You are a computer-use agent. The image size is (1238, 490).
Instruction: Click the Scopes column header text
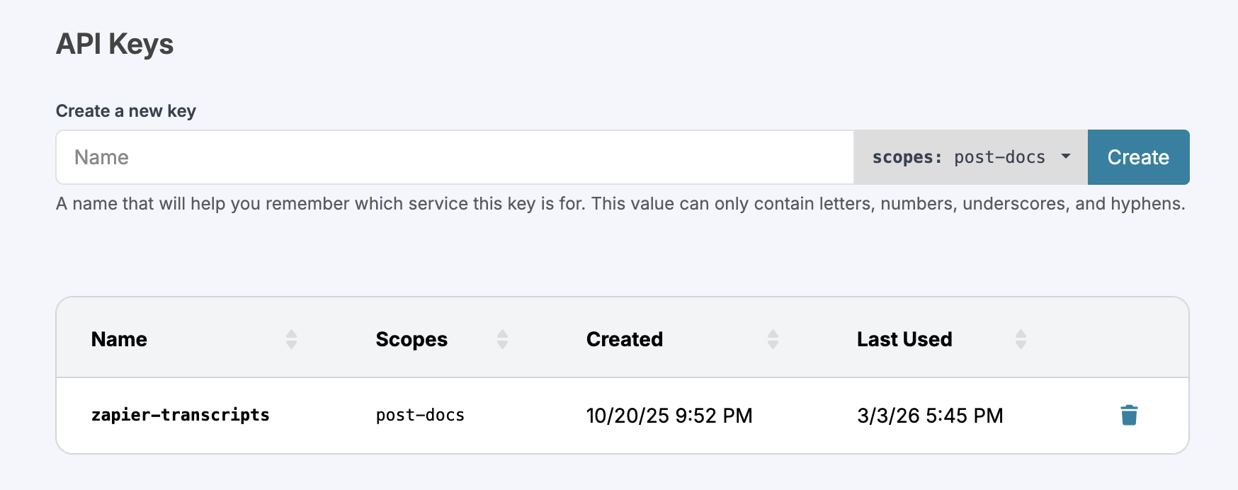[411, 340]
